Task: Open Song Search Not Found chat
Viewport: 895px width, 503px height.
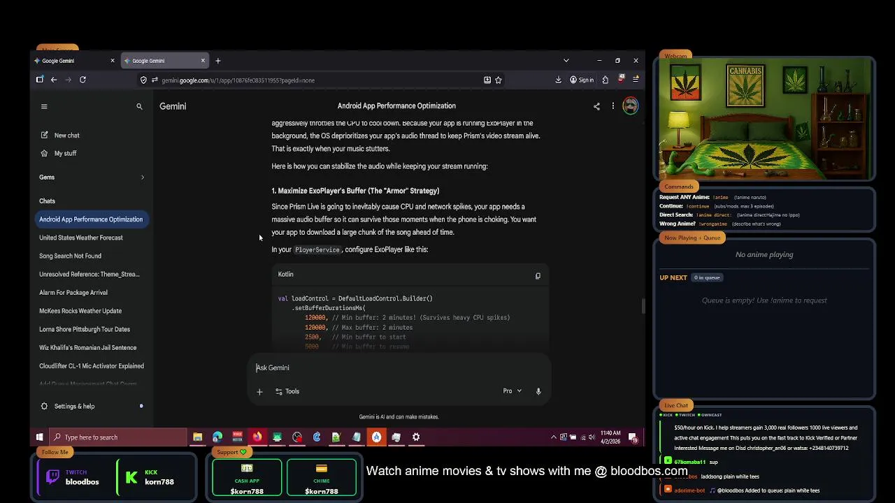Action: 91,256
